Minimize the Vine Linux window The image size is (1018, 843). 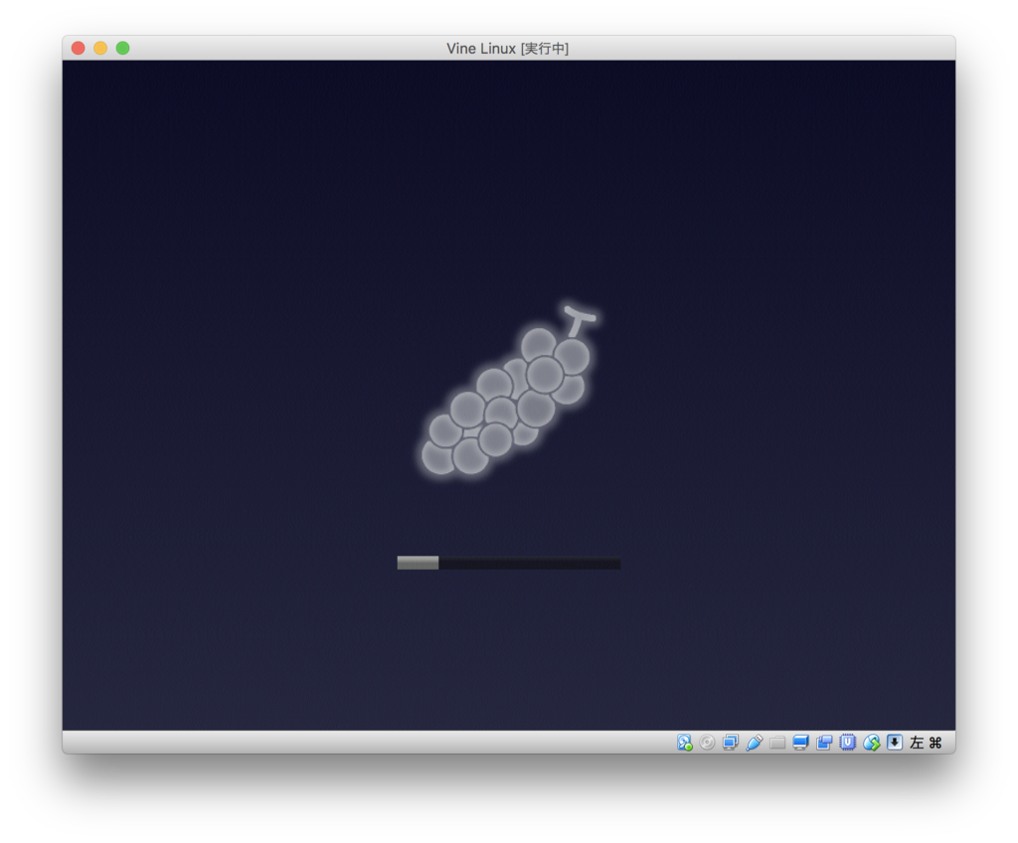click(x=100, y=48)
